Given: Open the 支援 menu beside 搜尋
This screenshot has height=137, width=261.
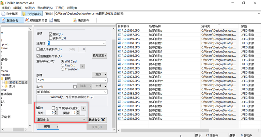Looking at the screenshot, I should [x=100, y=75].
